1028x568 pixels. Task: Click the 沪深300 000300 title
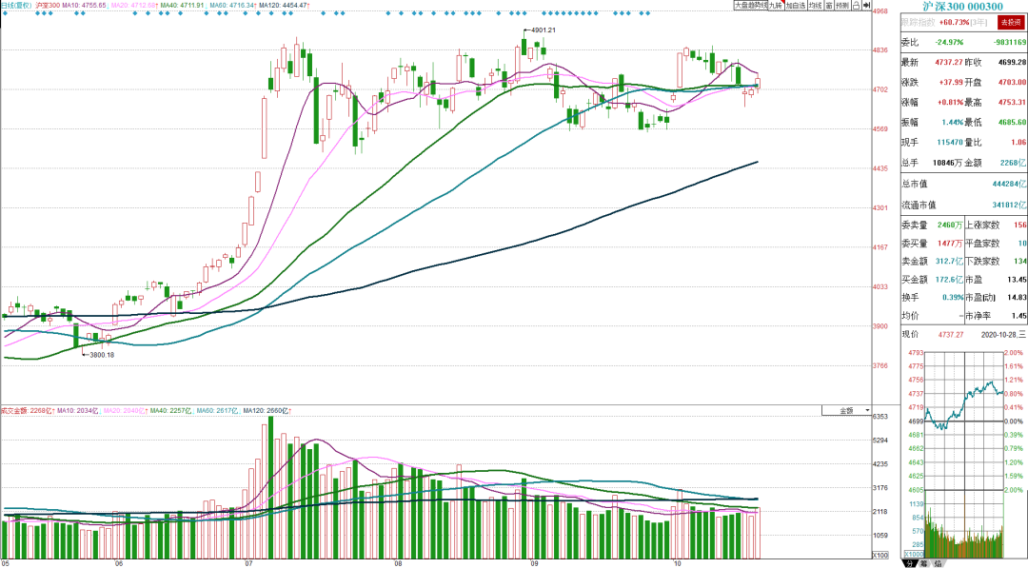tap(962, 7)
